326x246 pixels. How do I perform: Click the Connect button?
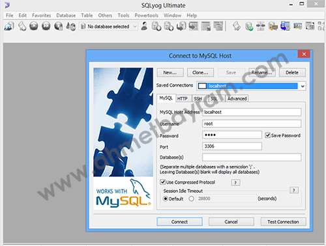(x=179, y=222)
